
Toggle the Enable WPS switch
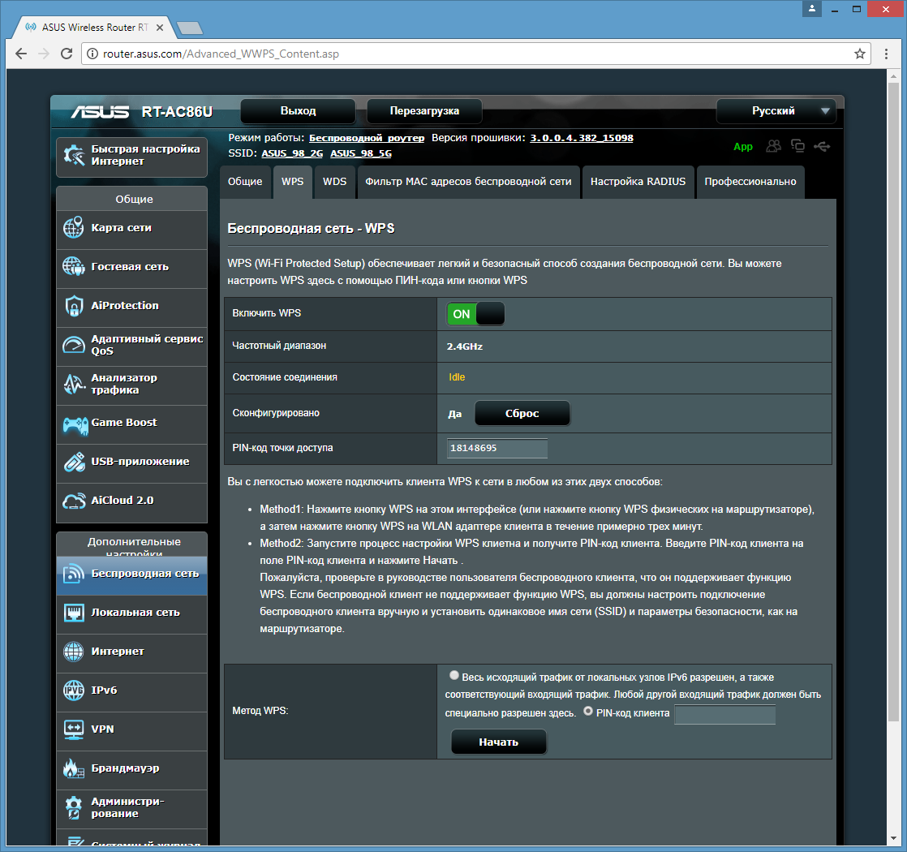(475, 314)
